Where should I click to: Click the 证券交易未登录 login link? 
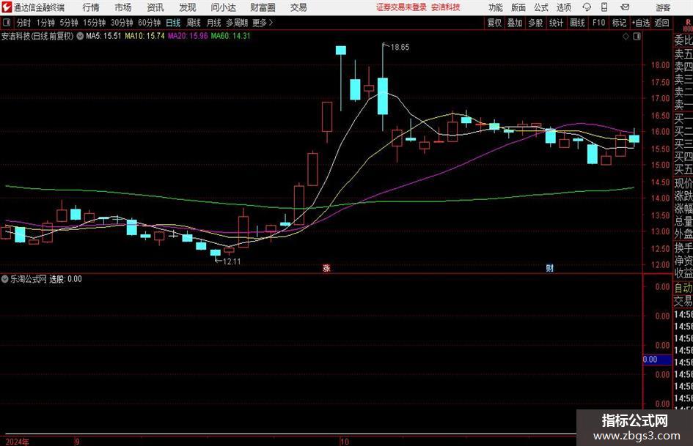[x=402, y=7]
